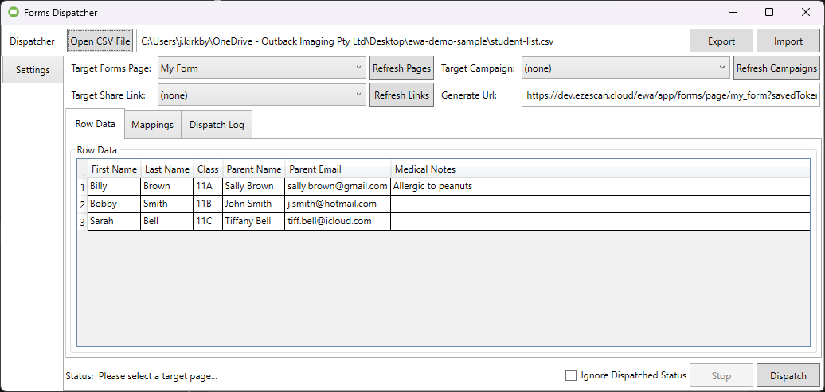
Task: Click the Forms Dispatcher app icon
Action: pyautogui.click(x=13, y=12)
